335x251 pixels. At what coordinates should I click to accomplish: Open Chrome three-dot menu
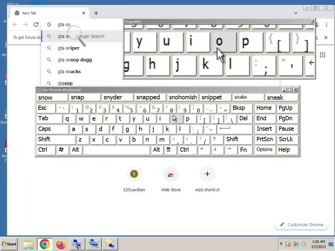click(x=326, y=25)
